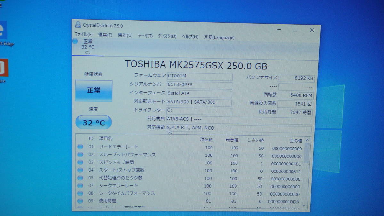This screenshot has width=384, height=216.
Task: Select the シークエラーレート attribute name
Action: [x=118, y=186]
